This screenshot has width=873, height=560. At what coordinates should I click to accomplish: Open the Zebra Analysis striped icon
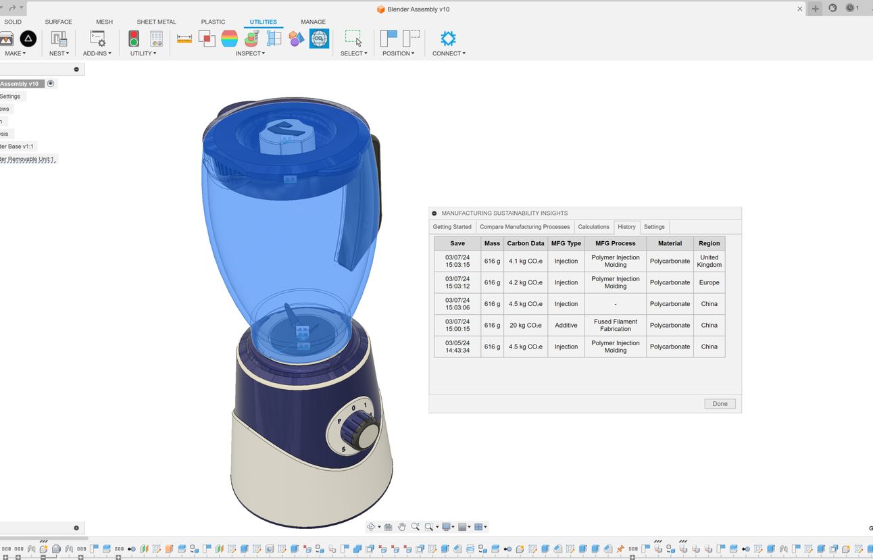coord(230,39)
